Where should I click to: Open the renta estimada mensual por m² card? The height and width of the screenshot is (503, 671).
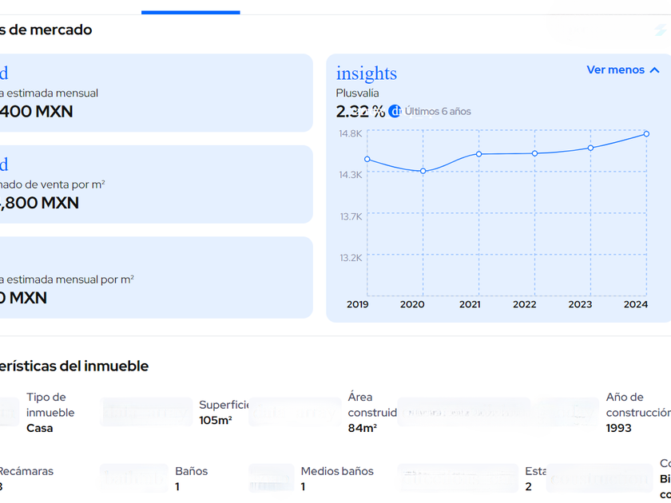point(152,278)
